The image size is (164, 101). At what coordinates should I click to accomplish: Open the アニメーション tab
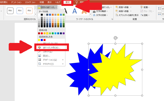click(x=16, y=2)
